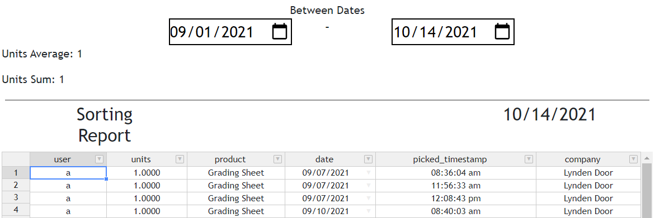Image resolution: width=655 pixels, height=218 pixels.
Task: Open the product column filter dropdown
Action: [278, 159]
